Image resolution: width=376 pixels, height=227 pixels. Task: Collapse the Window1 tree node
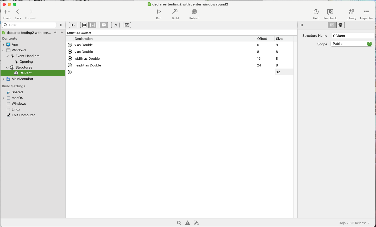3,50
